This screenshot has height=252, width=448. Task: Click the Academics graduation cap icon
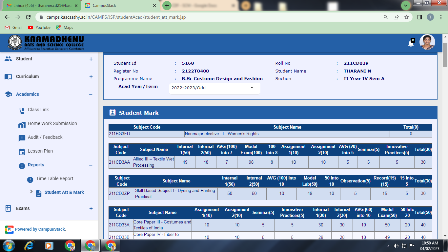point(8,94)
